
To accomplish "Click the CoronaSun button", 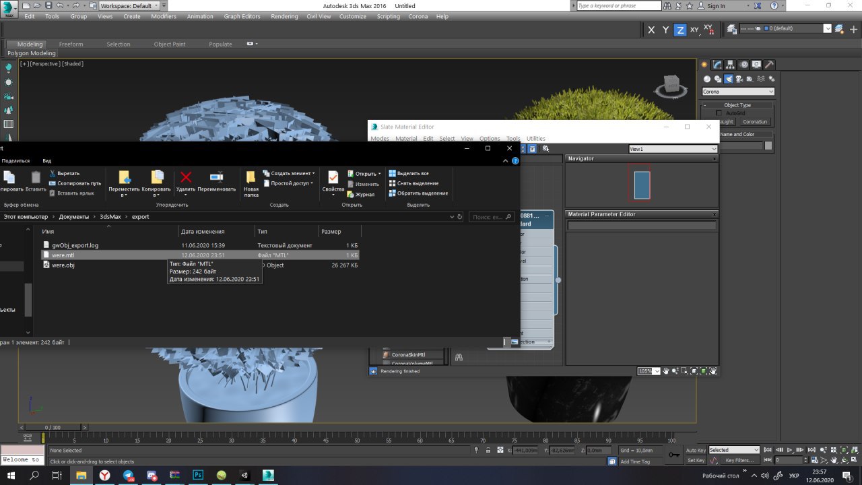I will 755,122.
